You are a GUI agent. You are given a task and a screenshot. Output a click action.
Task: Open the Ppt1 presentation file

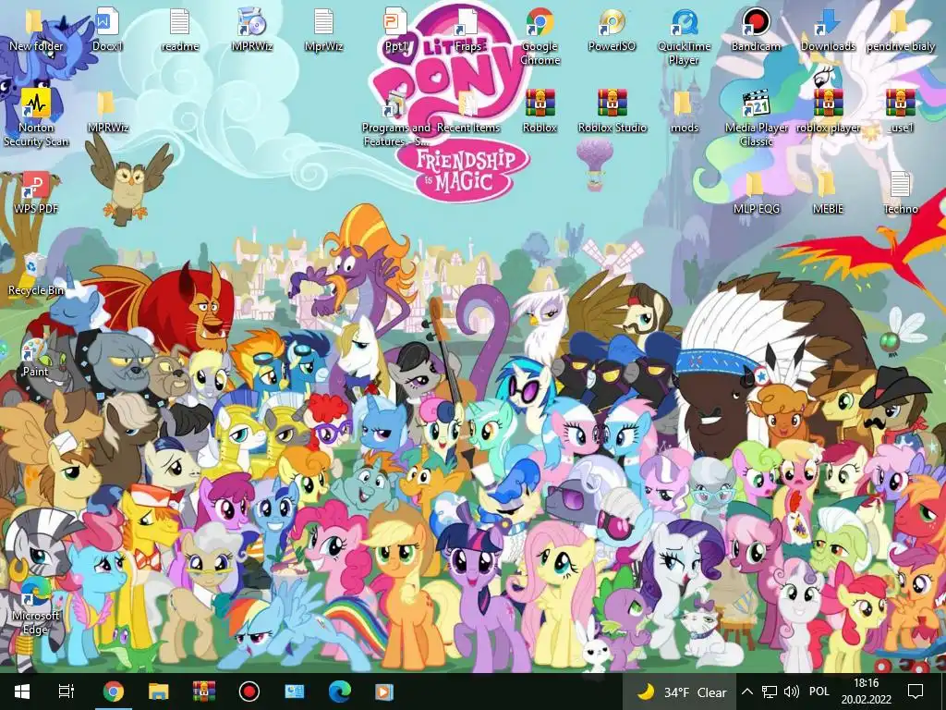coord(395,30)
